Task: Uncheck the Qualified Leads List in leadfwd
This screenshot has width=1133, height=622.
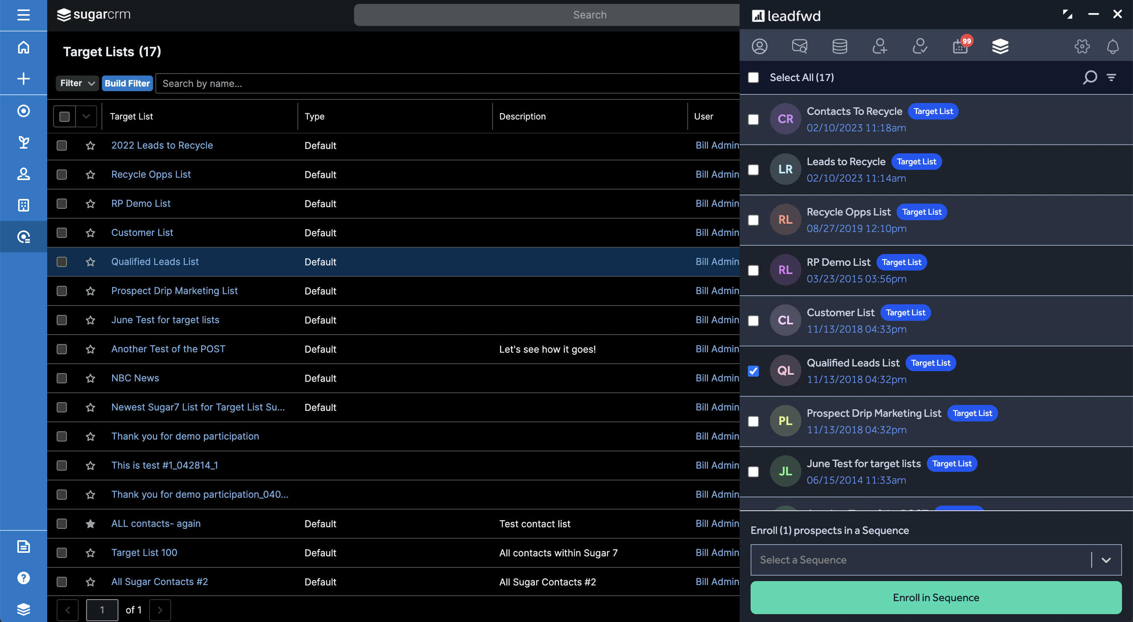Action: (754, 372)
